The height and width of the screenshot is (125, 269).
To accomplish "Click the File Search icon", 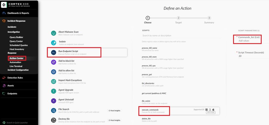I will tap(53, 110).
